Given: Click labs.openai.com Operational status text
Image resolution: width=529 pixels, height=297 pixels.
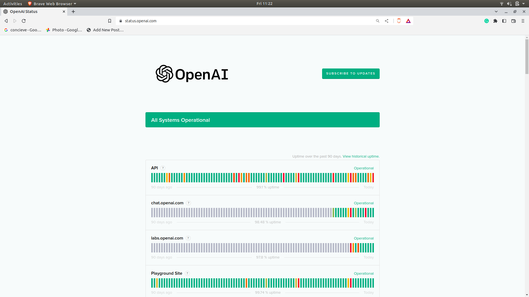Looking at the screenshot, I should pos(364,238).
